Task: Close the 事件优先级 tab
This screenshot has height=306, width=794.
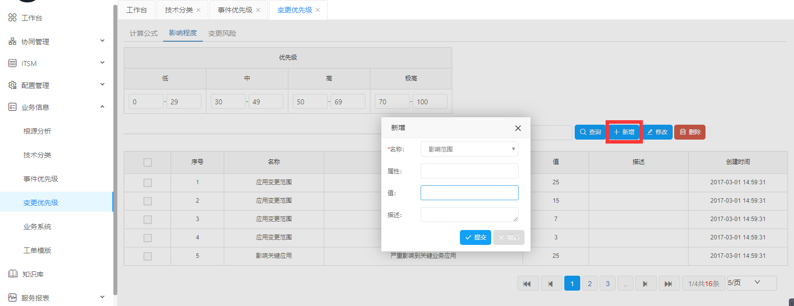Action: (258, 10)
